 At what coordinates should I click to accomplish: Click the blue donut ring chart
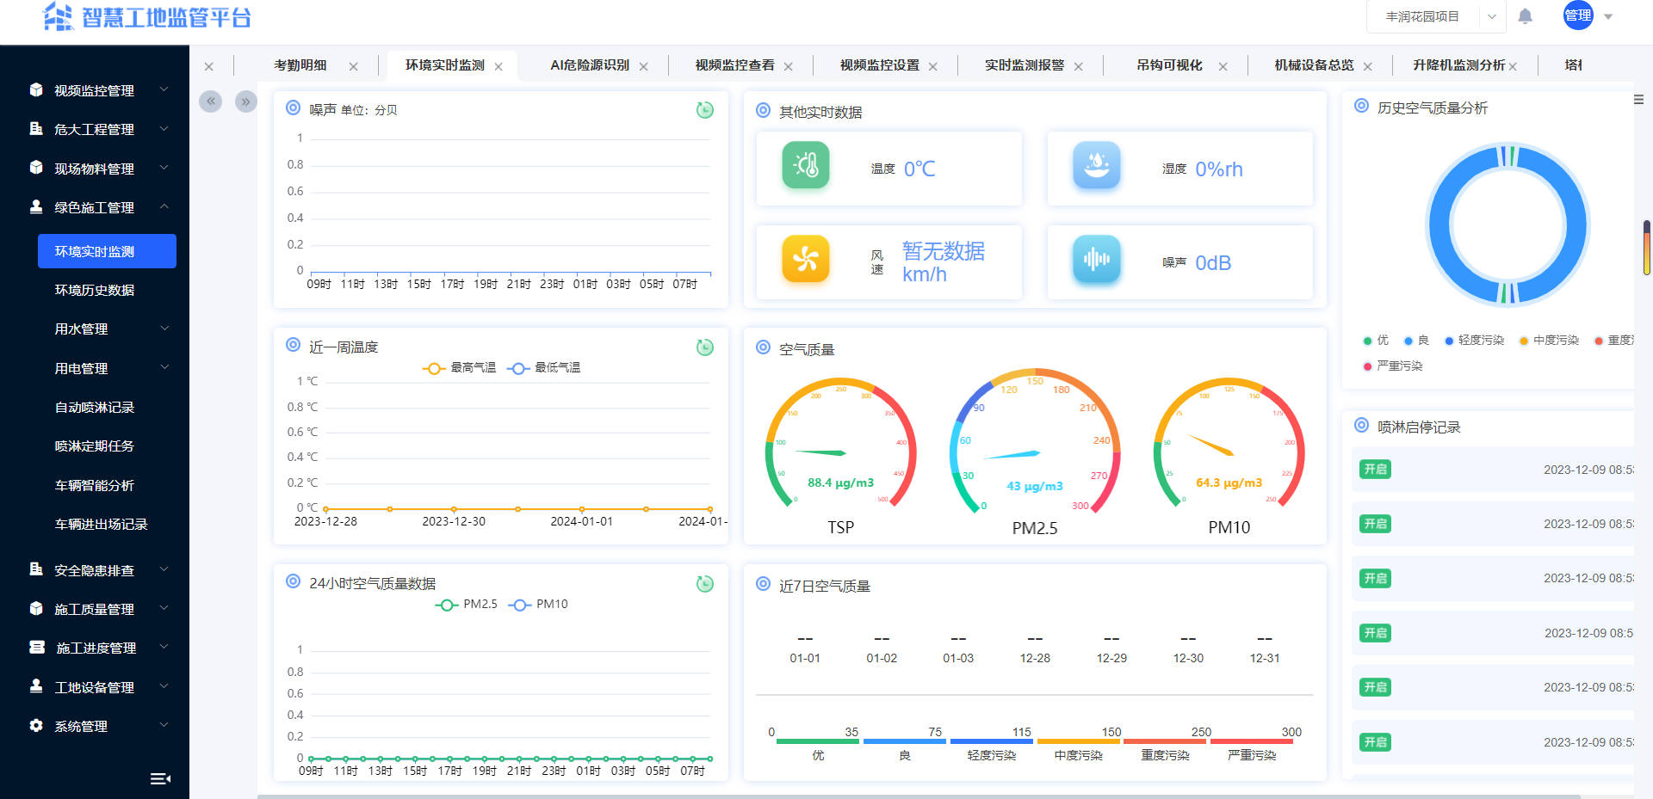[x=1508, y=224]
